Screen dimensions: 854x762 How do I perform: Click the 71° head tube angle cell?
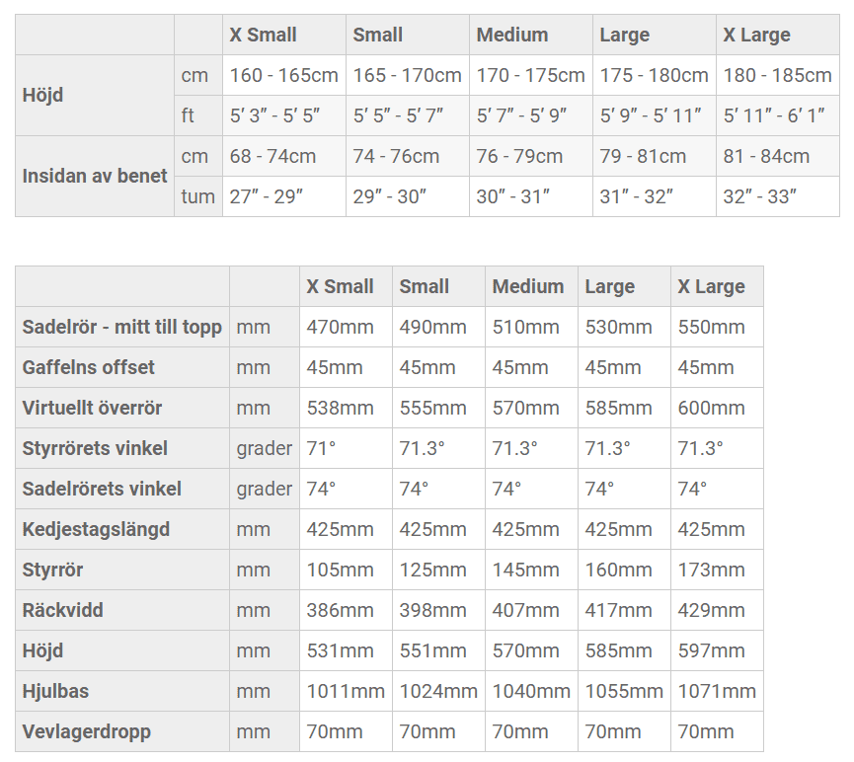pos(321,448)
